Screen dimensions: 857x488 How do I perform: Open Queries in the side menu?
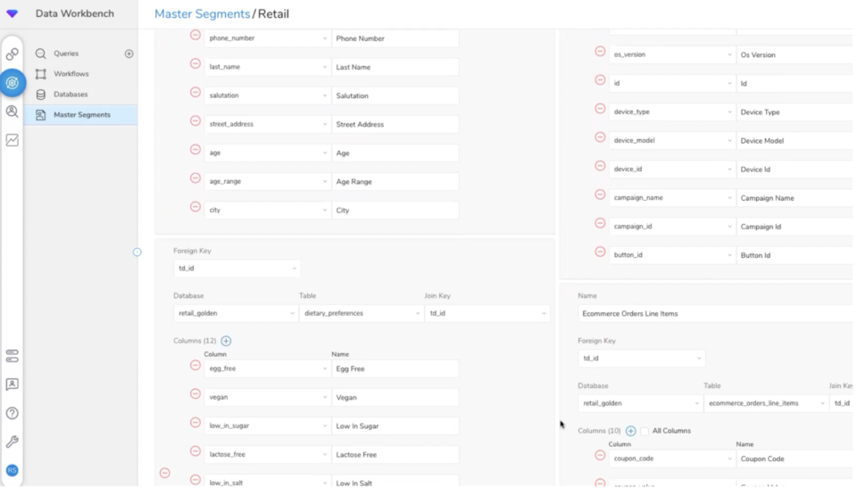(66, 54)
